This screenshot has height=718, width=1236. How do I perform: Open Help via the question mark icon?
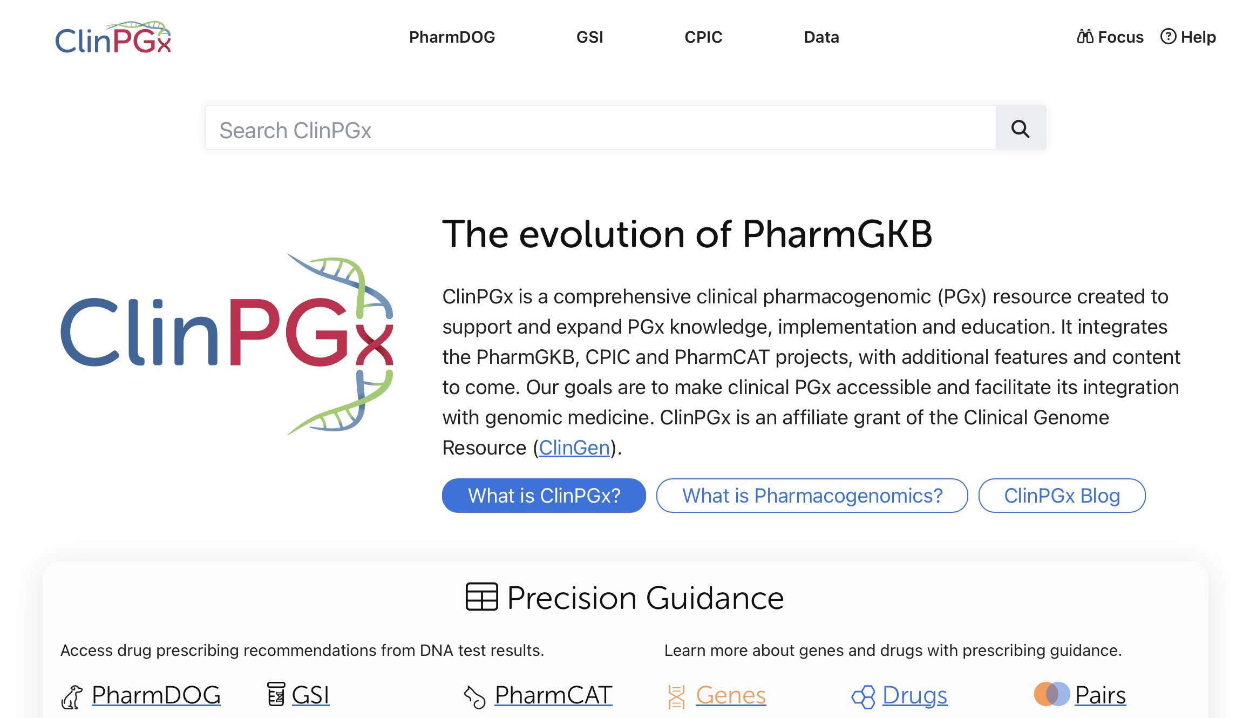point(1170,36)
